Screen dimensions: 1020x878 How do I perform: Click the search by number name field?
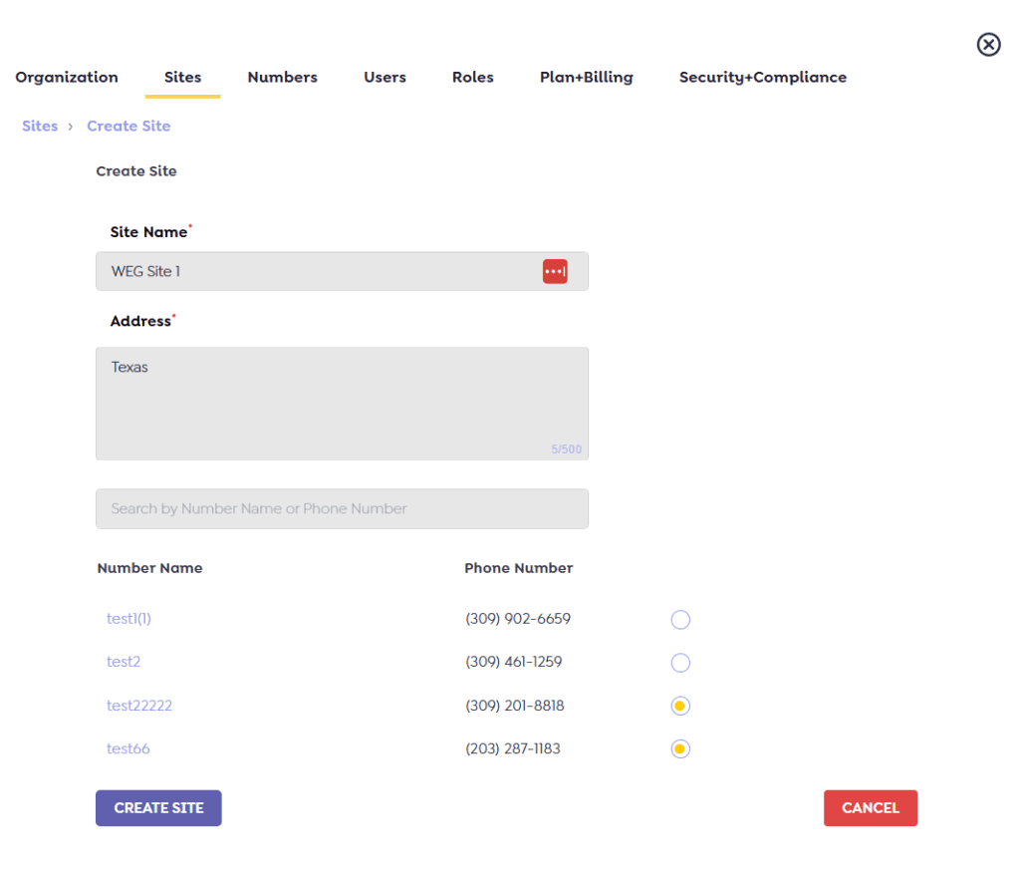[342, 508]
